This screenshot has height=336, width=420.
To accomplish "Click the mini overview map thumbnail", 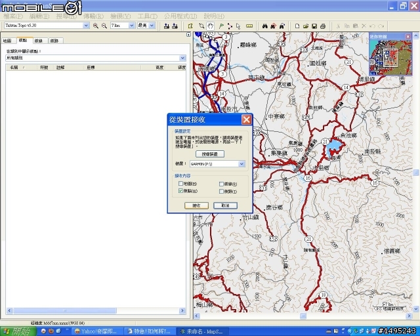I will coord(390,57).
